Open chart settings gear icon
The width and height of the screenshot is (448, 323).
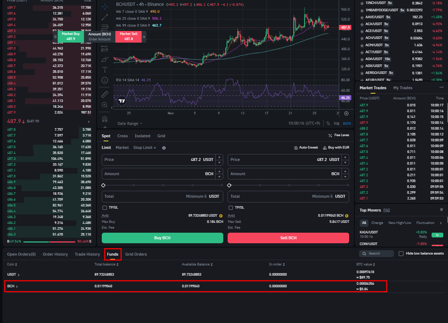click(346, 114)
